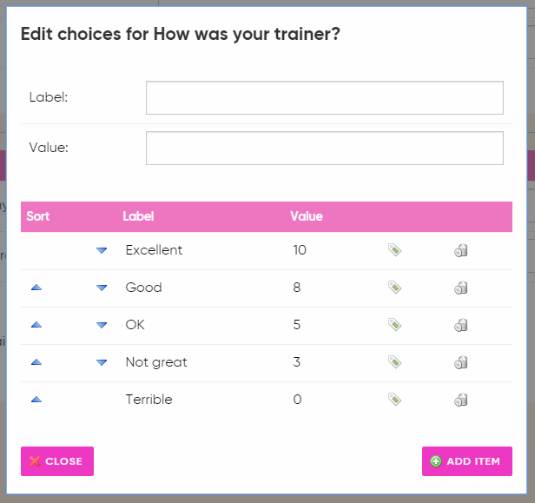Click the Label text input field

pyautogui.click(x=324, y=98)
